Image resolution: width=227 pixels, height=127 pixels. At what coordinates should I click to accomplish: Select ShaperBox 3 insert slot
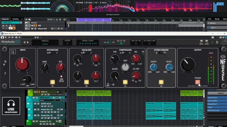217,104
